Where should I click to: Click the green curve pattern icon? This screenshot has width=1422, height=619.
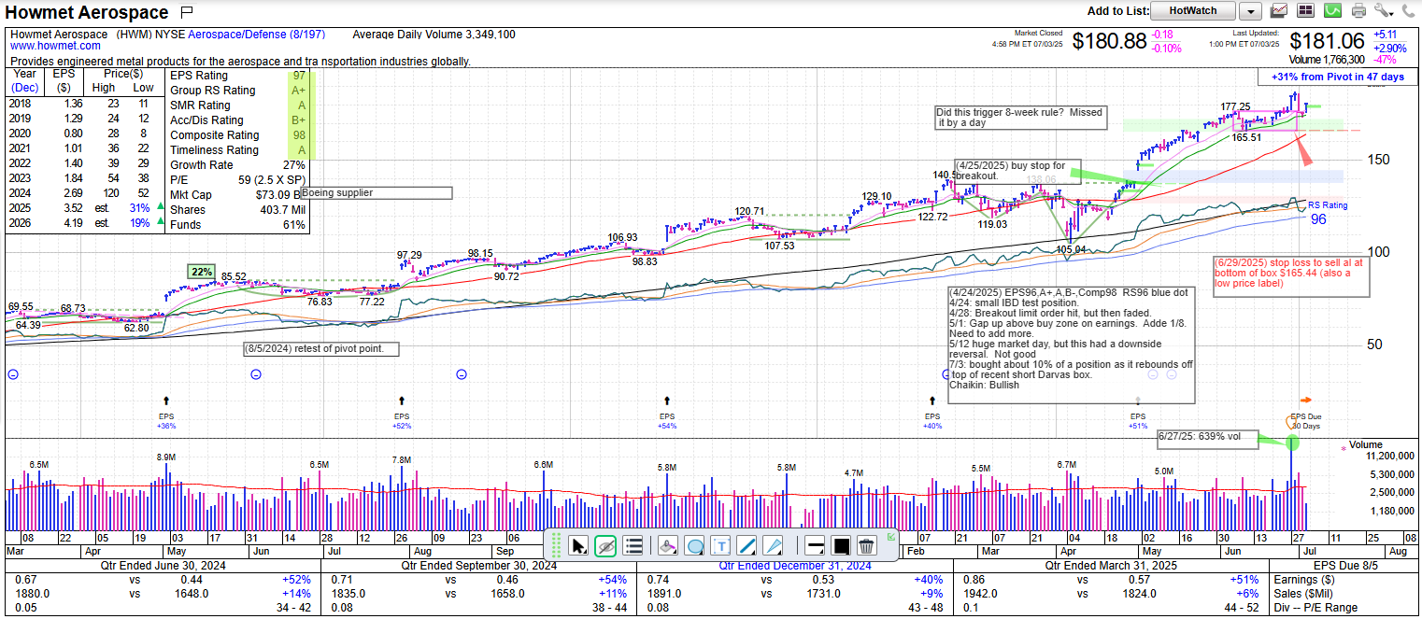click(1332, 11)
